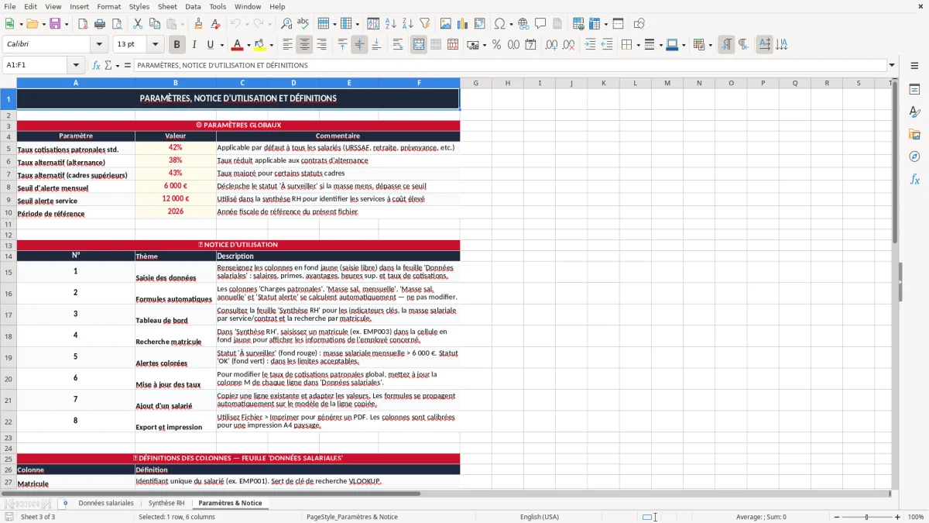Click the Print icon
The width and height of the screenshot is (929, 523).
(100, 24)
